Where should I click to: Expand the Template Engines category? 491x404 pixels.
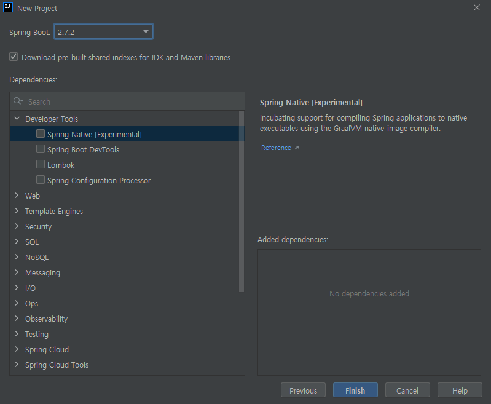tap(17, 211)
